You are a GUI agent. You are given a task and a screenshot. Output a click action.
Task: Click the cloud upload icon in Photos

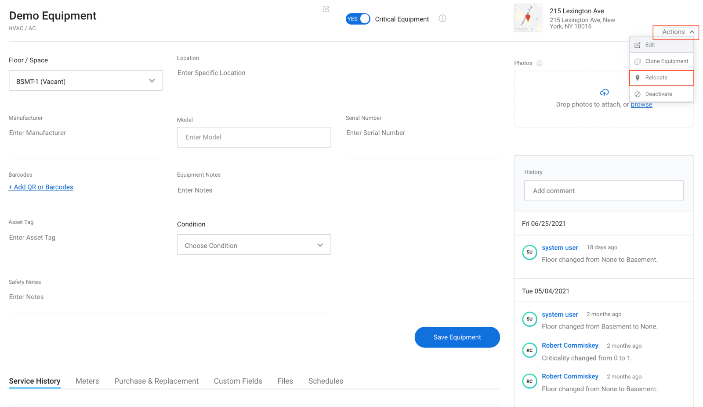(x=604, y=93)
